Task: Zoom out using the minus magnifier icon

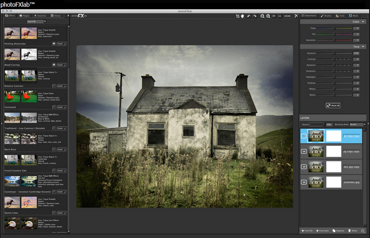Action: pyautogui.click(x=262, y=16)
